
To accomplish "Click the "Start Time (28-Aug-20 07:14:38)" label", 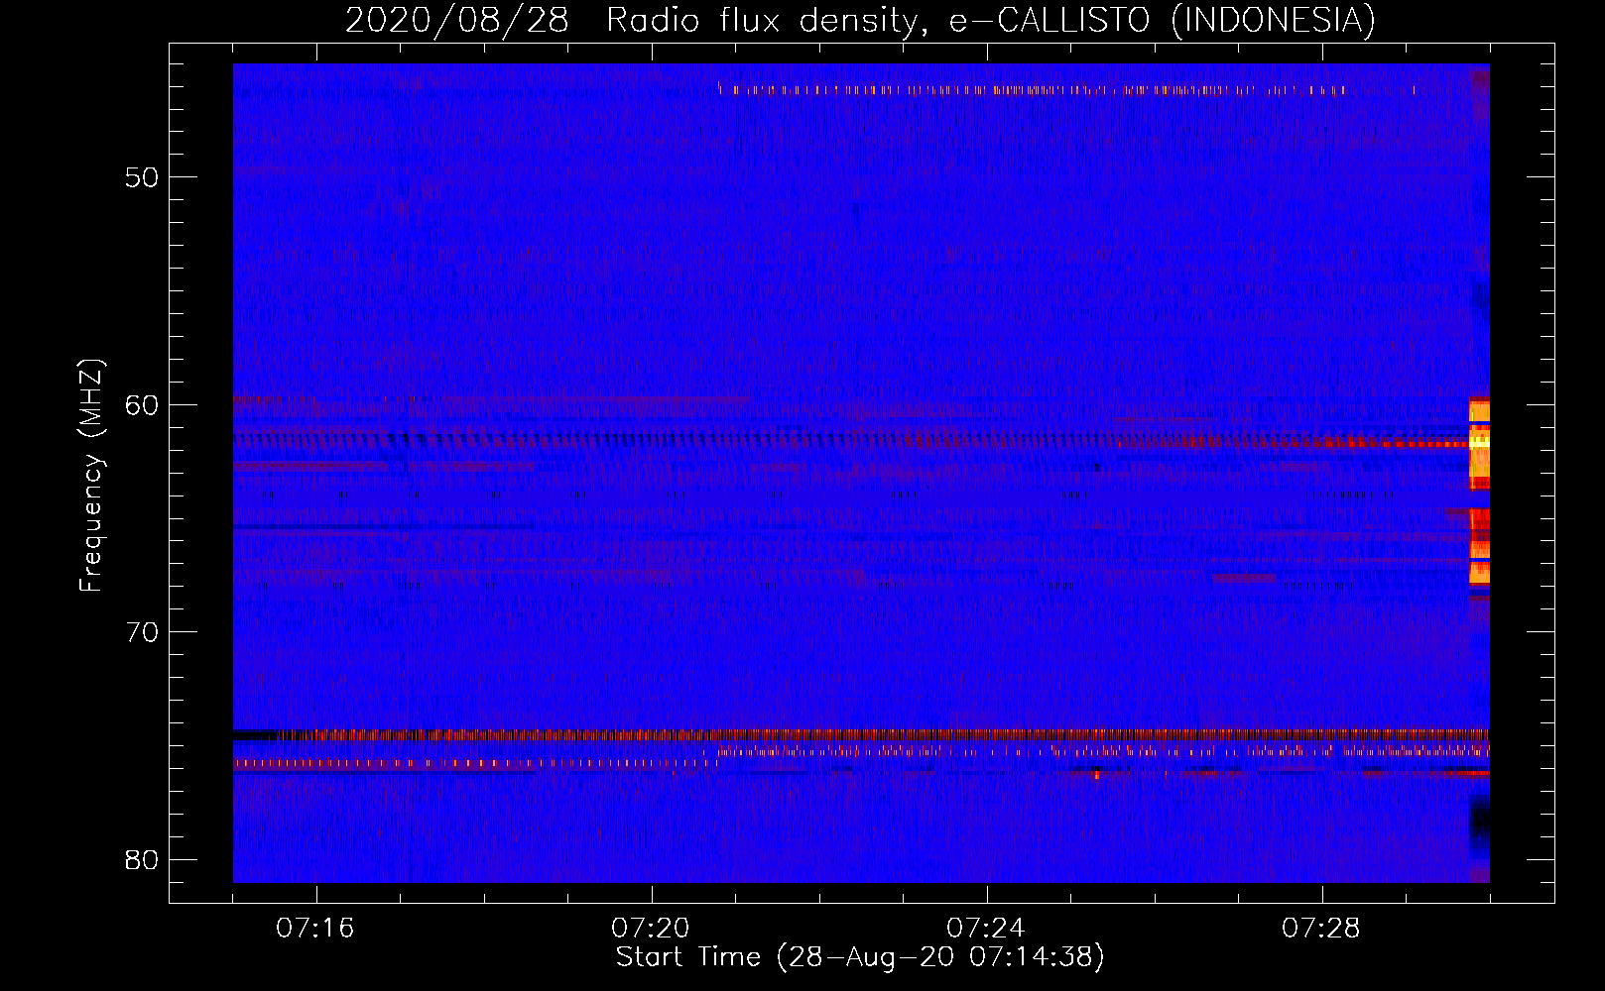I will (x=860, y=957).
